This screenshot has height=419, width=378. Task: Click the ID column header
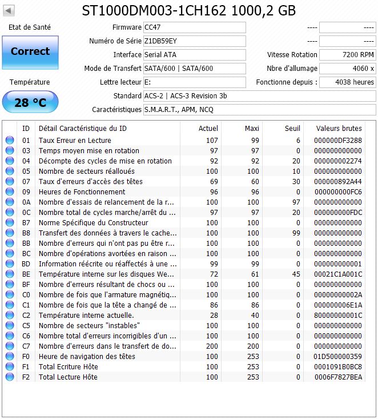tap(26, 129)
